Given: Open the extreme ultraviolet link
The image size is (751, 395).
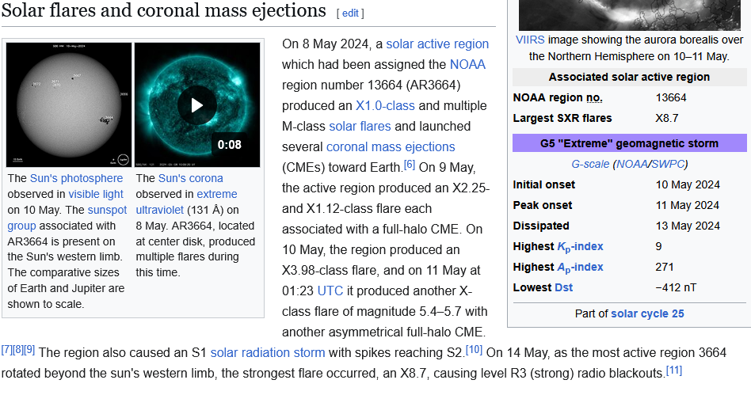Looking at the screenshot, I should pyautogui.click(x=186, y=202).
